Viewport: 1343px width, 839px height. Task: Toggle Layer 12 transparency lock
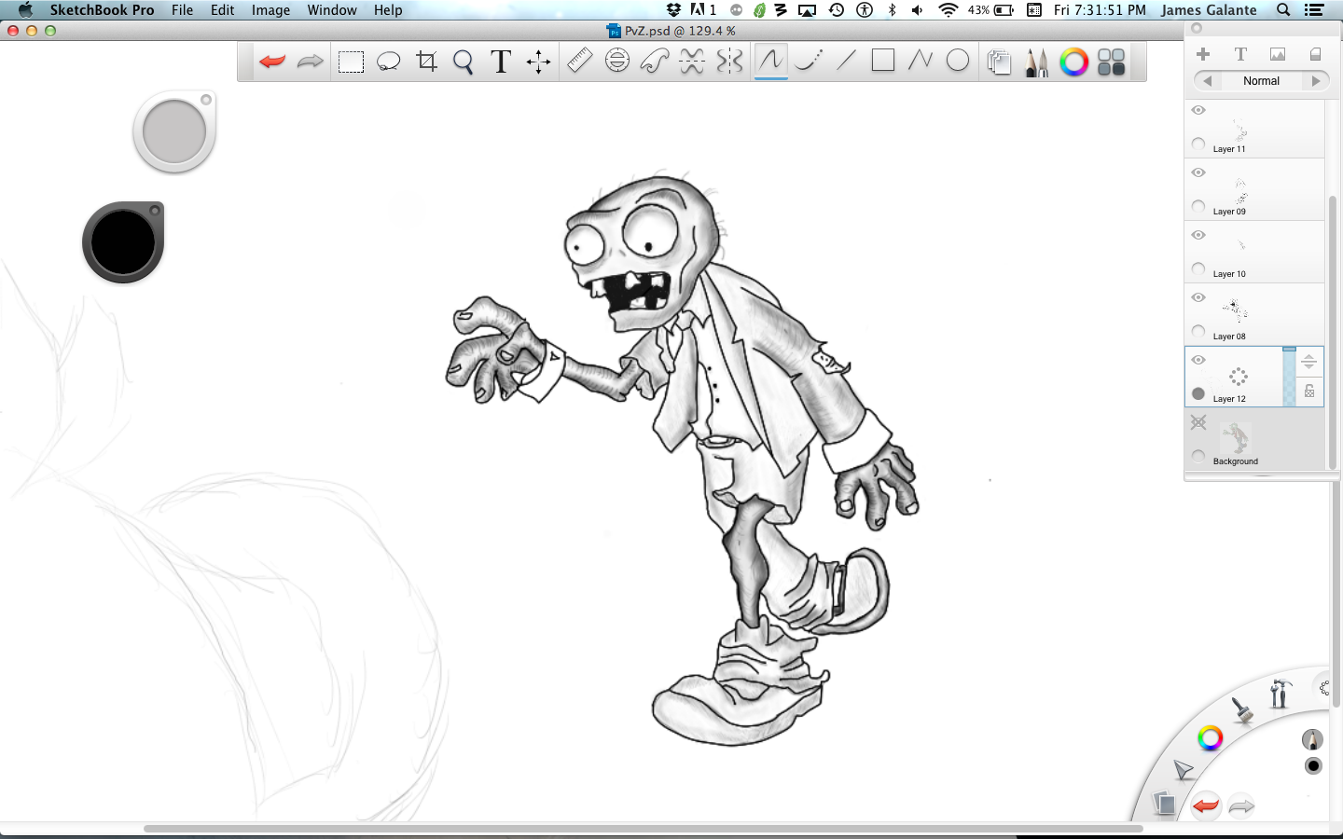coord(1308,392)
